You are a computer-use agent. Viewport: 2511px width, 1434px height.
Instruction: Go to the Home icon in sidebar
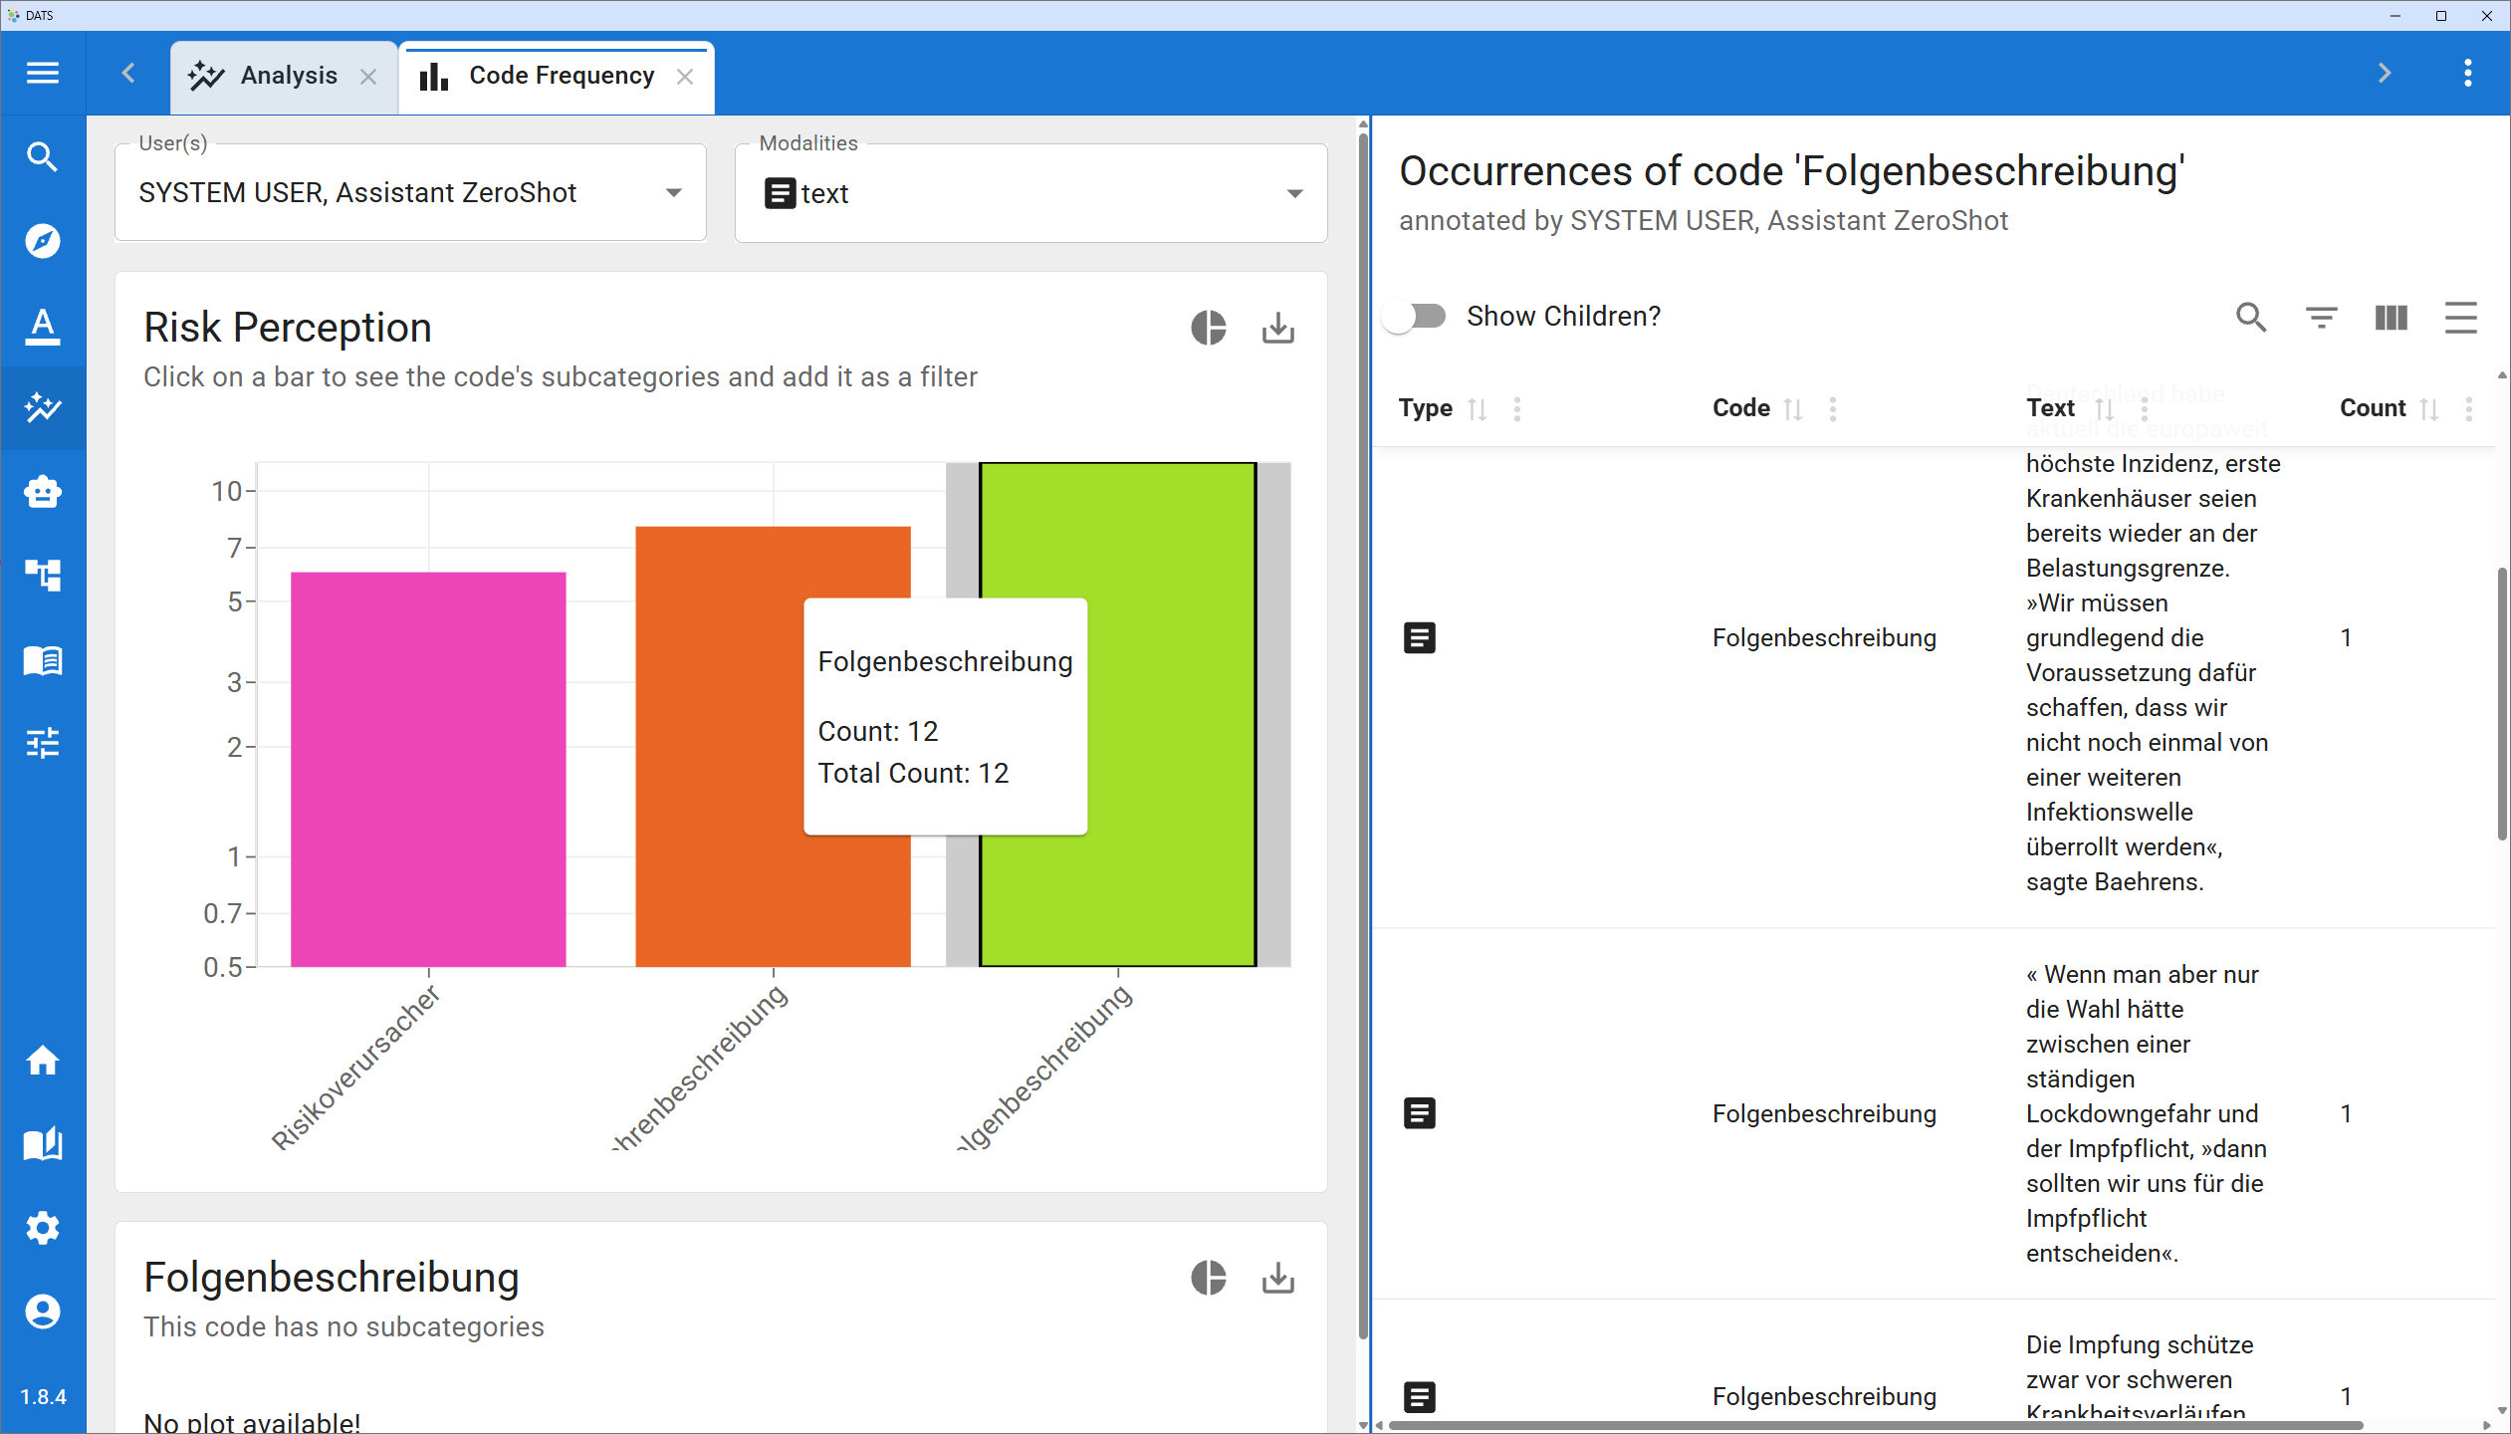pos(43,1061)
